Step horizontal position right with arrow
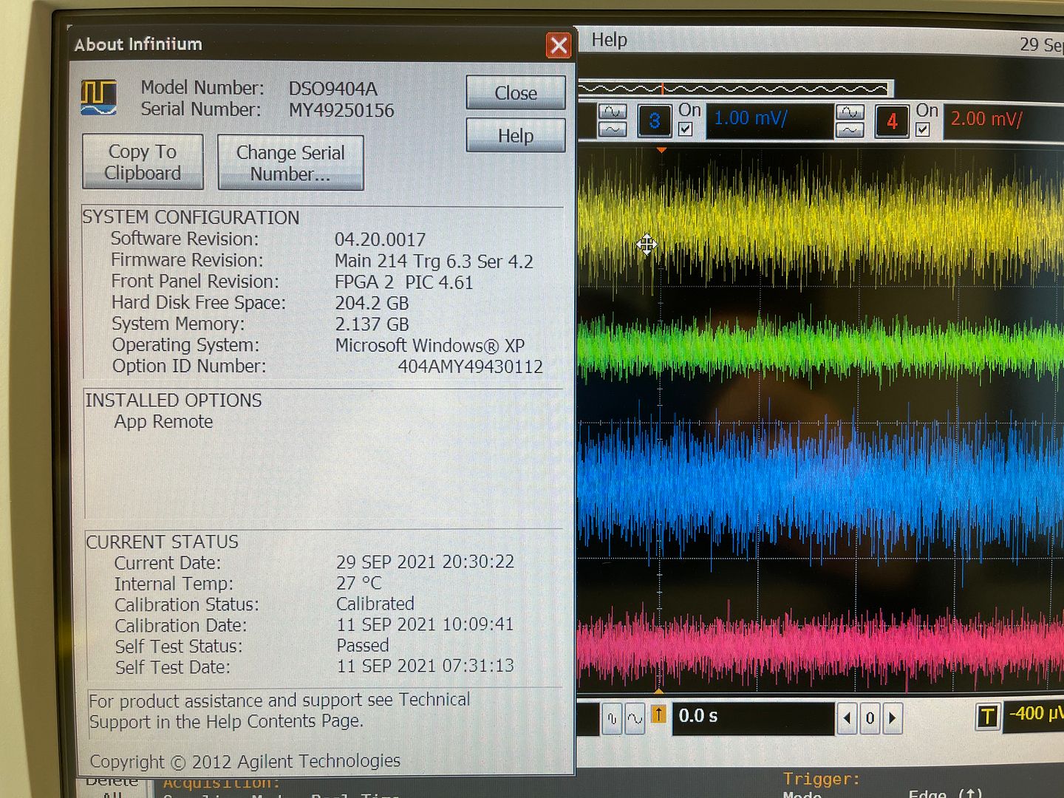This screenshot has height=798, width=1064. click(893, 718)
